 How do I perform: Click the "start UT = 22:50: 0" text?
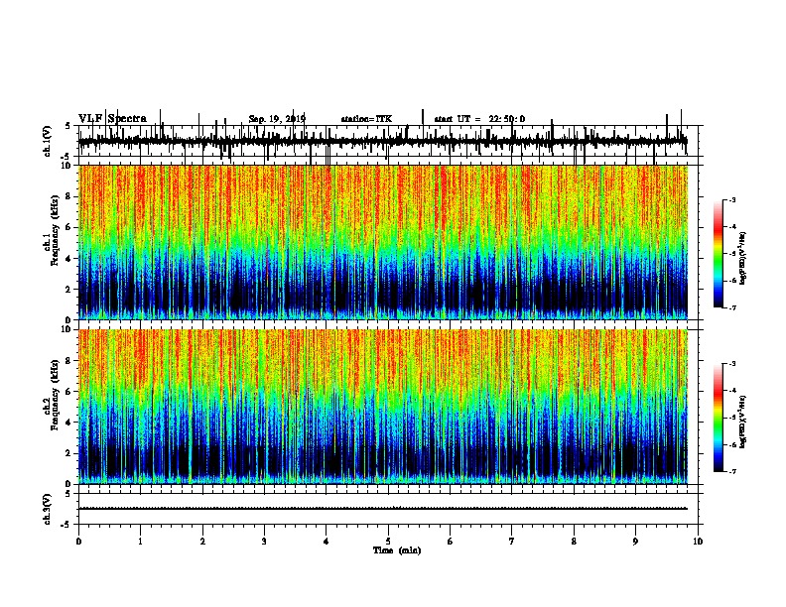pos(479,119)
